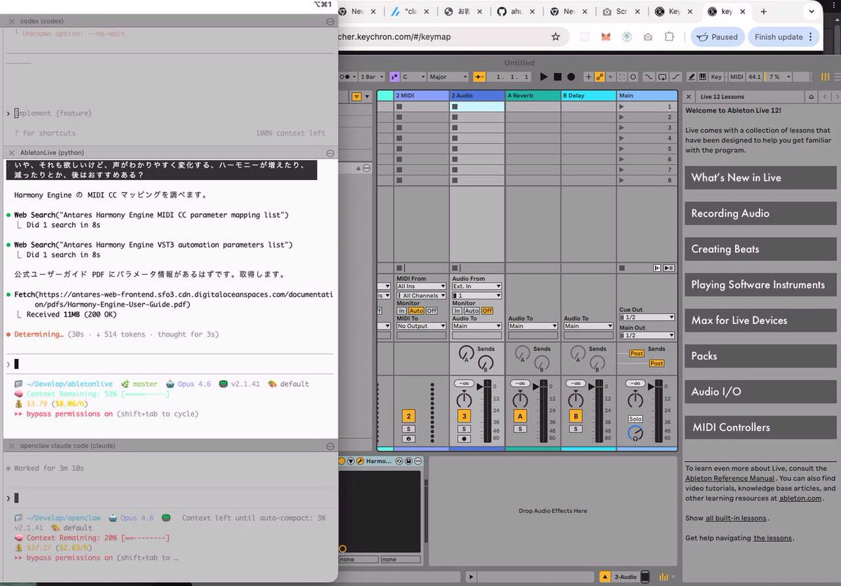The image size is (841, 586).
Task: Switch to the keymap browser tab
Action: [x=726, y=11]
